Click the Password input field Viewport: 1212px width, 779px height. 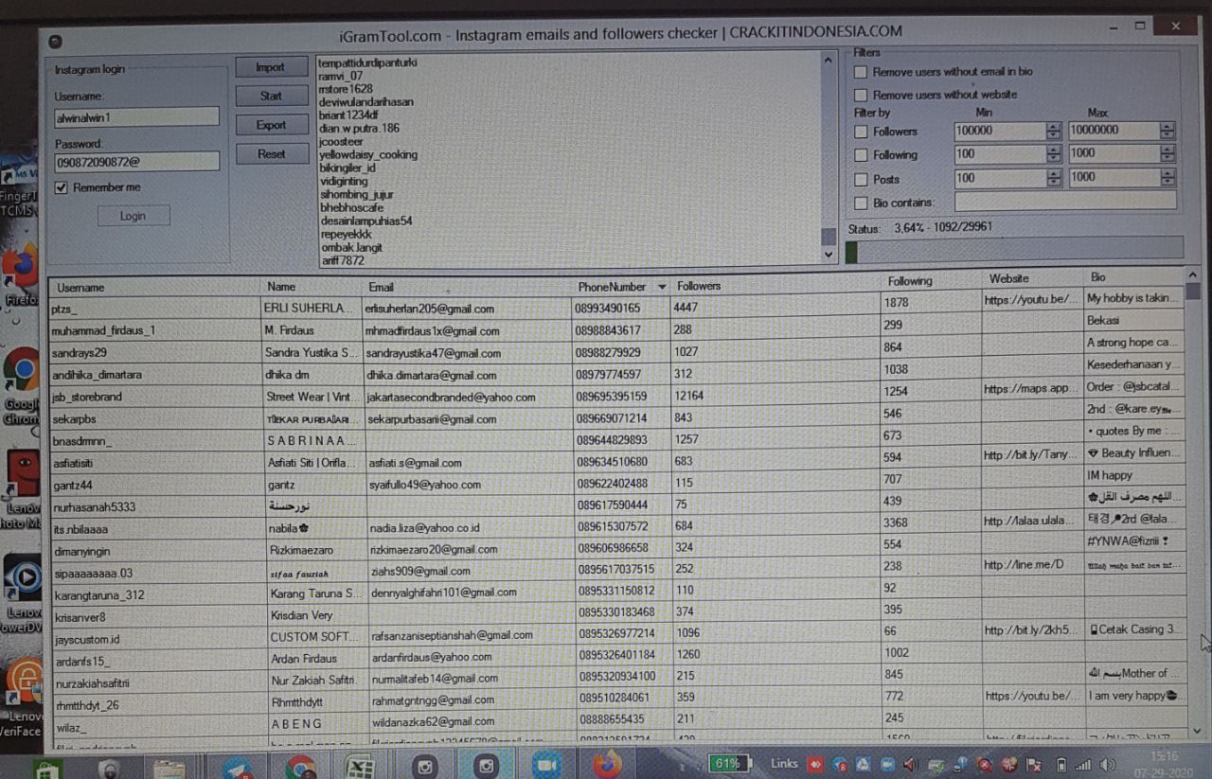[x=136, y=162]
